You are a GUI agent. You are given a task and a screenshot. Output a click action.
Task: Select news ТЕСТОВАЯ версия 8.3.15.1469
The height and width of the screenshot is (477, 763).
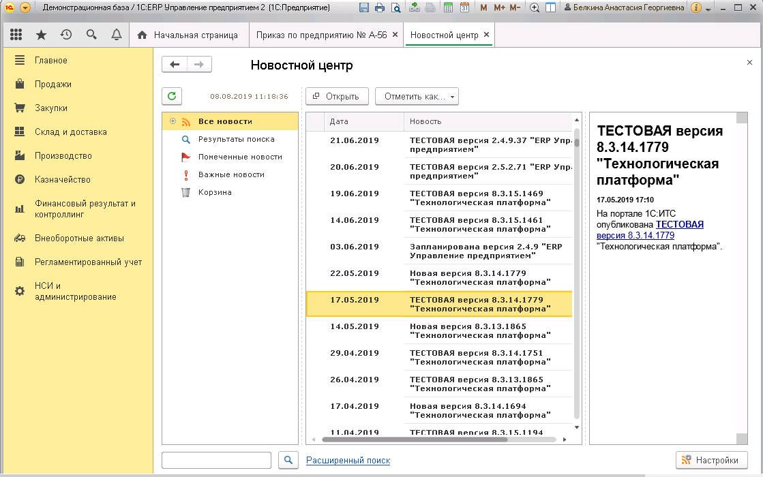[x=439, y=198]
